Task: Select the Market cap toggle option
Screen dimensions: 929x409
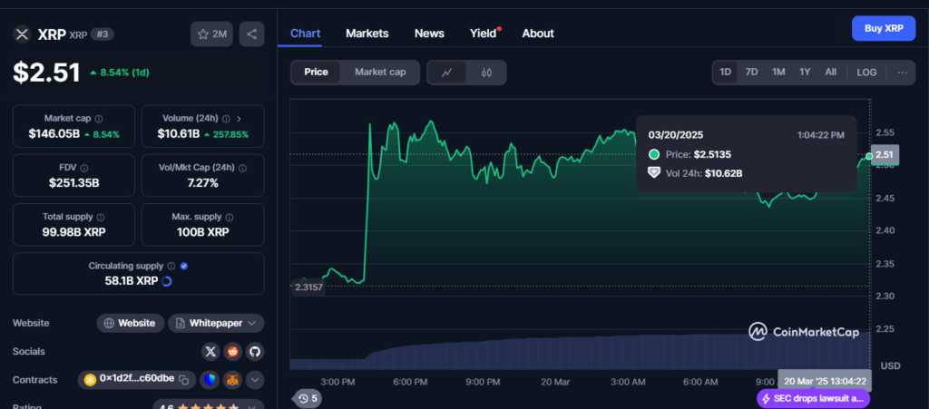Action: coord(380,73)
